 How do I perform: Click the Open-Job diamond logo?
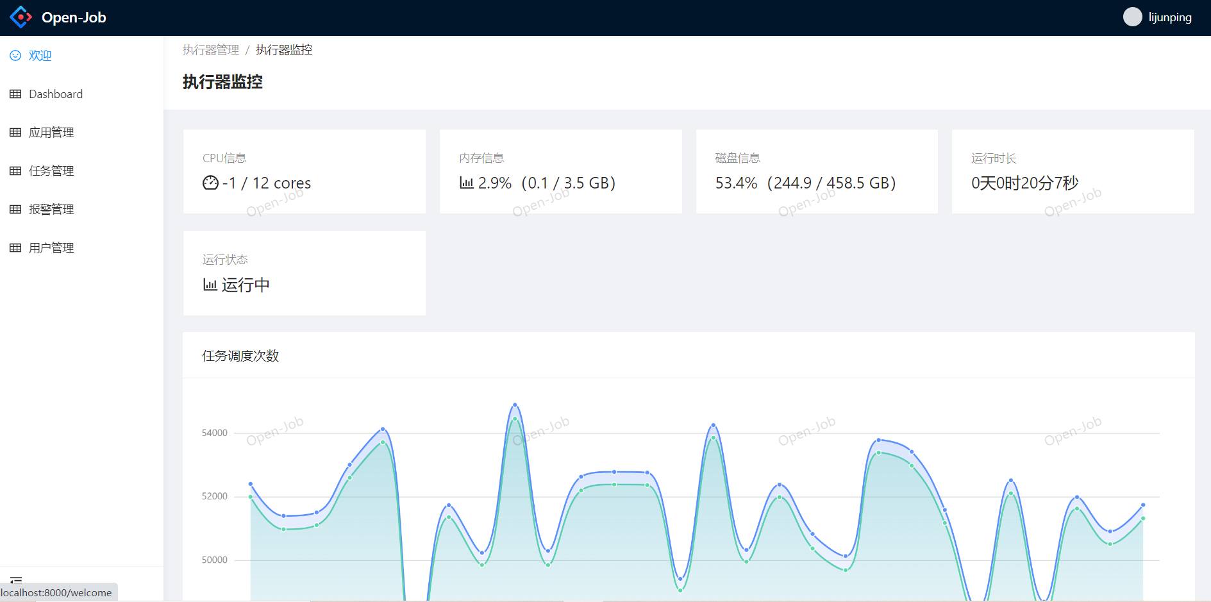(21, 17)
